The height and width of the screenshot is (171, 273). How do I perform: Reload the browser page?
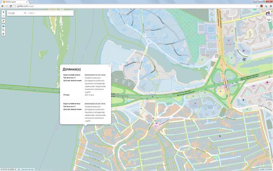(11, 6)
